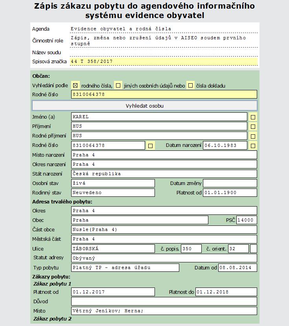Click the yellow Rodné číslo search field
Screen dimensions: 289x326
point(164,94)
